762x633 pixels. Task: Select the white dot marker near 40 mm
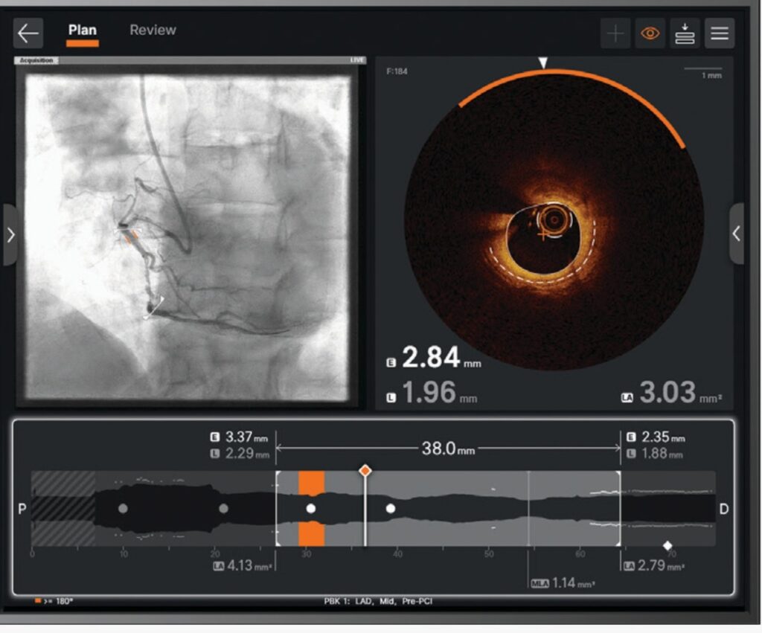[x=390, y=509]
